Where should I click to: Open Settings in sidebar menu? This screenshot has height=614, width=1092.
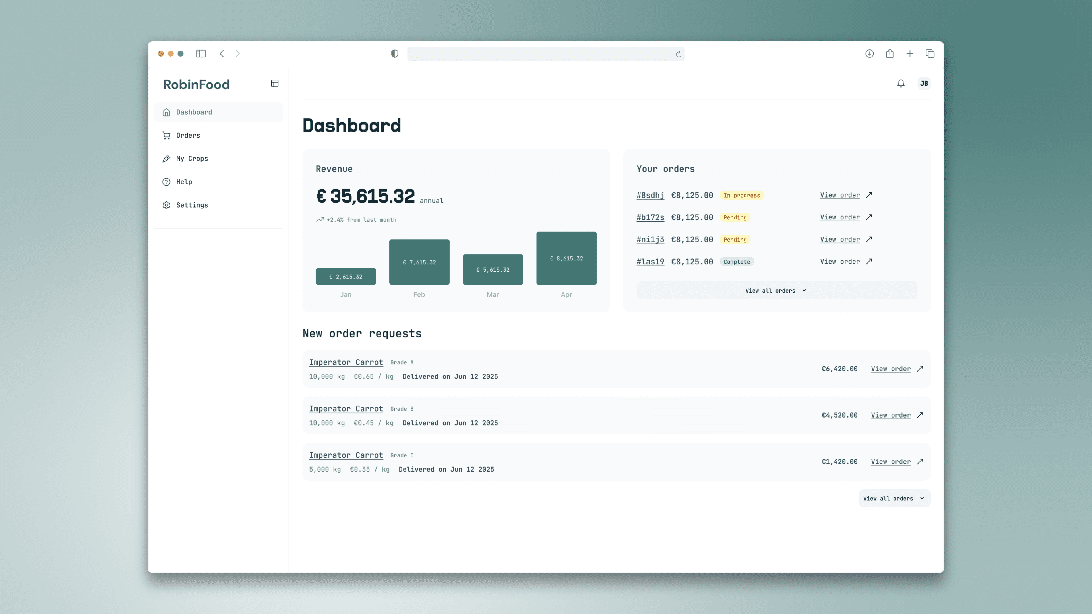(218, 205)
